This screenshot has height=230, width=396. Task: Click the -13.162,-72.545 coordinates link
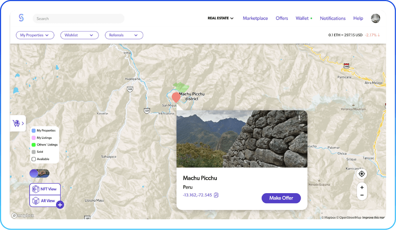(x=197, y=195)
